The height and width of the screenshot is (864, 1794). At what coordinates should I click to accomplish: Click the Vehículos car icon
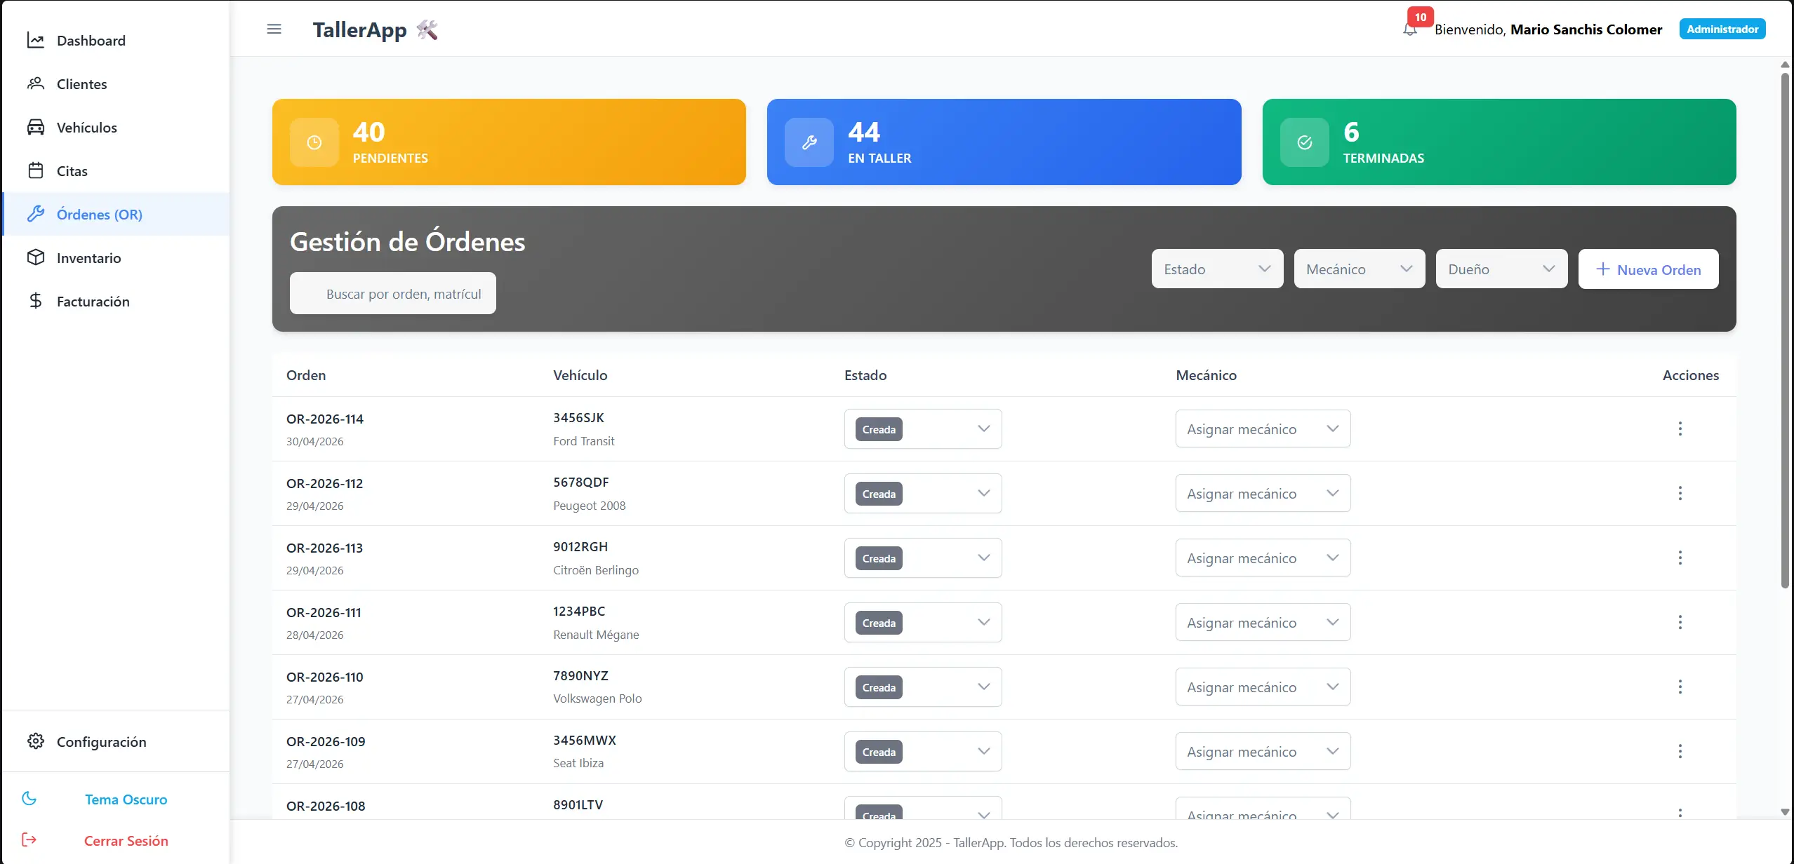[36, 127]
